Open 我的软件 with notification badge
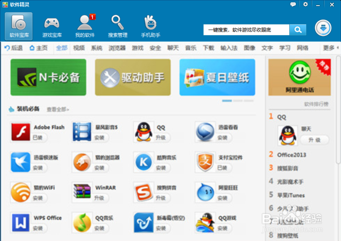This screenshot has width=341, height=241. coord(85,26)
